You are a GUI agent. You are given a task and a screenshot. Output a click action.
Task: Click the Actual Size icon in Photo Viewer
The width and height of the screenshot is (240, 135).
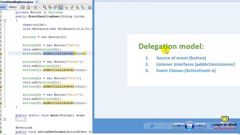coord(165,126)
